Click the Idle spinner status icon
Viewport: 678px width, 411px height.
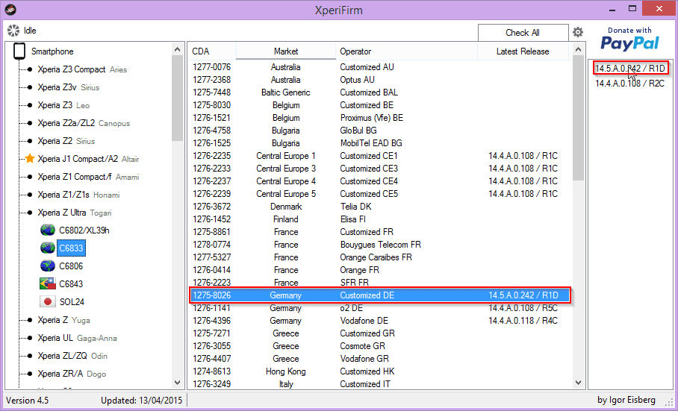[x=13, y=31]
